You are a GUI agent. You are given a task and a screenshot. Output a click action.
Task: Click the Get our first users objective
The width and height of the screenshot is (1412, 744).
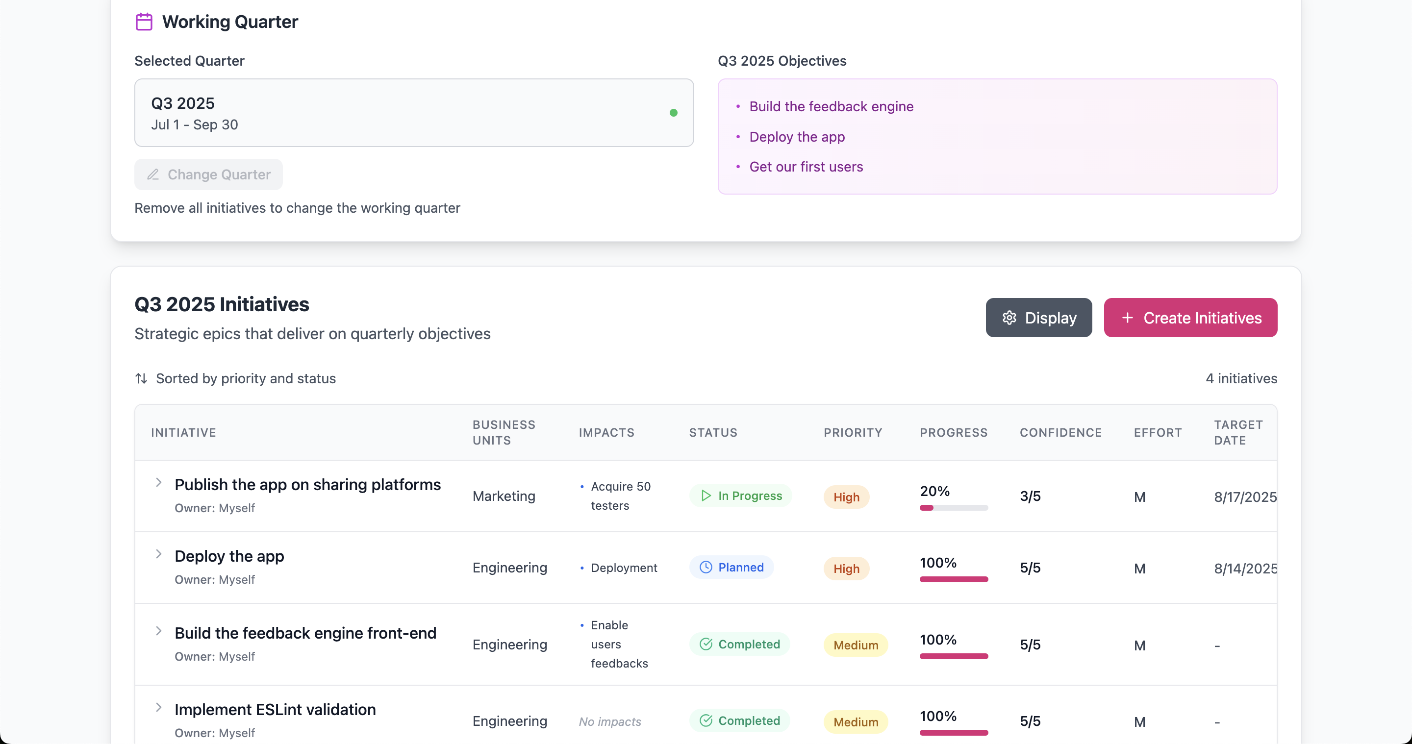tap(806, 167)
